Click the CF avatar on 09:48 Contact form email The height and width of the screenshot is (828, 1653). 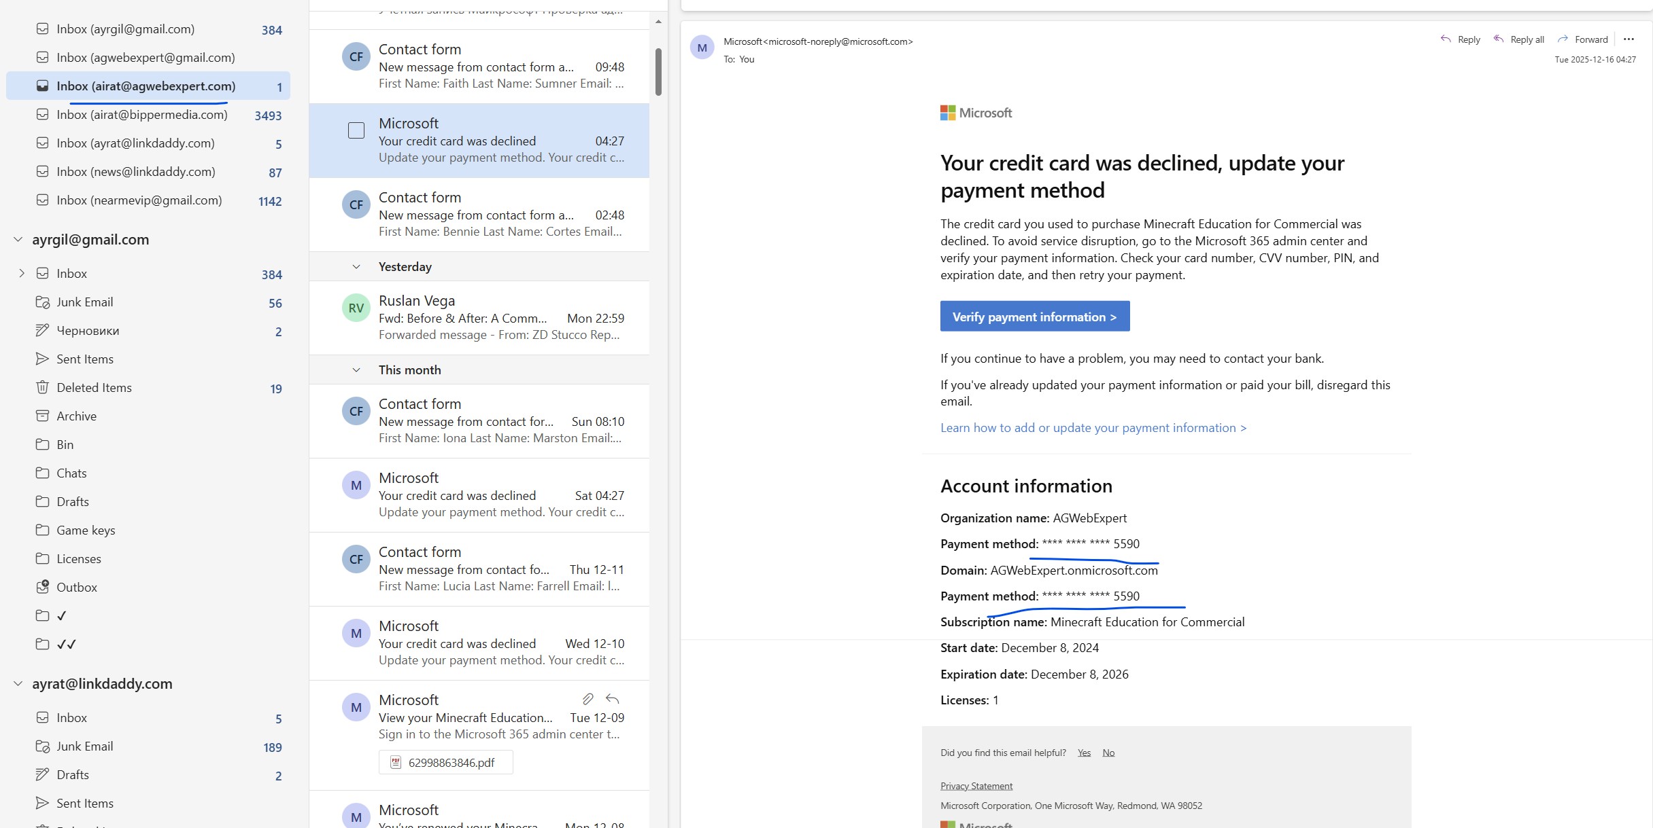(356, 56)
